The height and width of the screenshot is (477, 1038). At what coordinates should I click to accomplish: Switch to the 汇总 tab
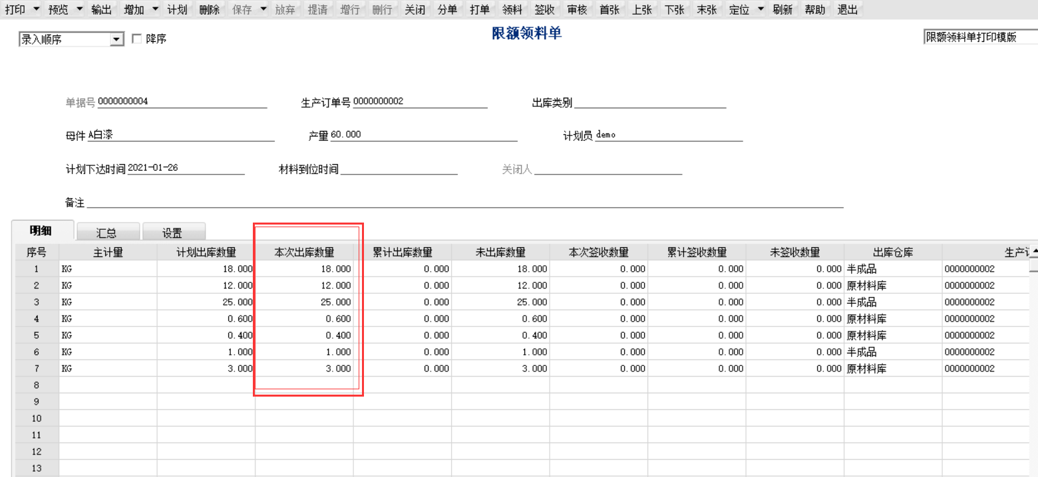[x=107, y=233]
